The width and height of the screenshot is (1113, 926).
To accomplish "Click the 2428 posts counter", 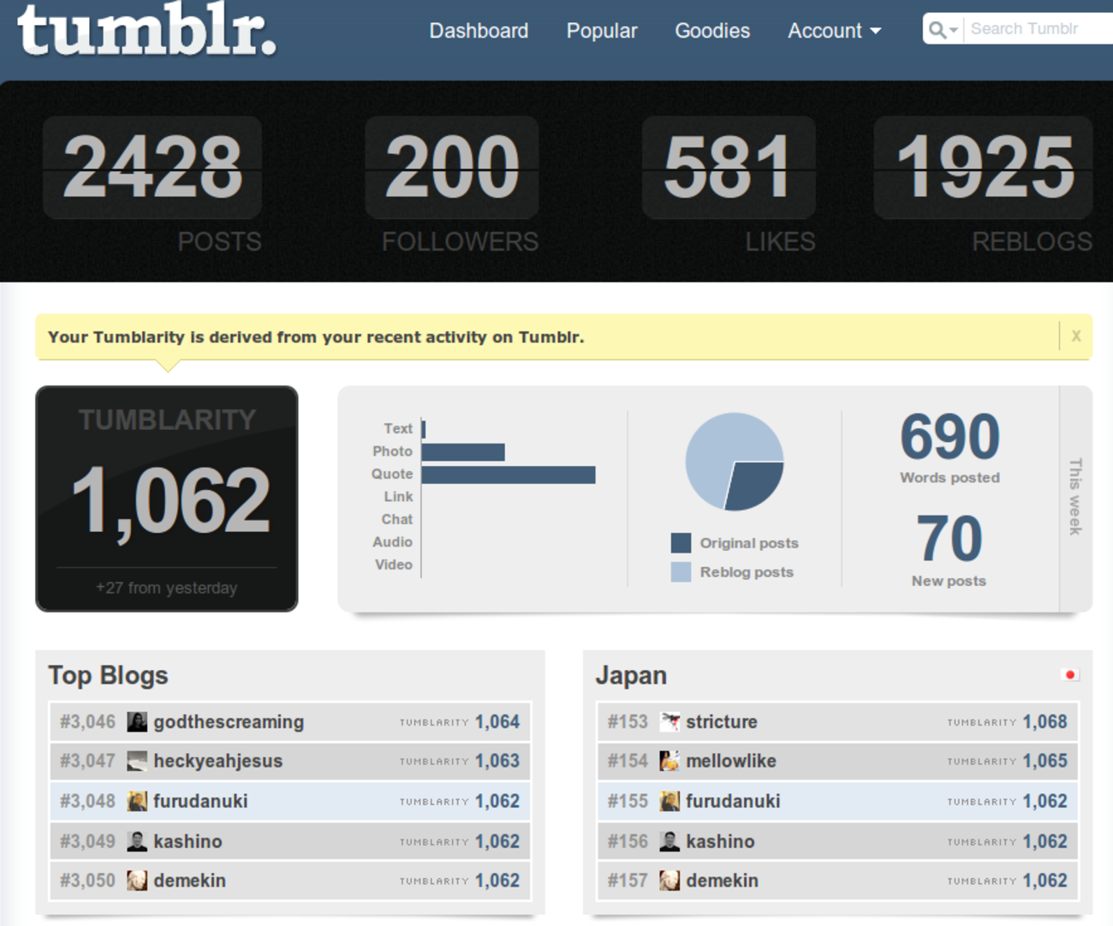I will [152, 168].
